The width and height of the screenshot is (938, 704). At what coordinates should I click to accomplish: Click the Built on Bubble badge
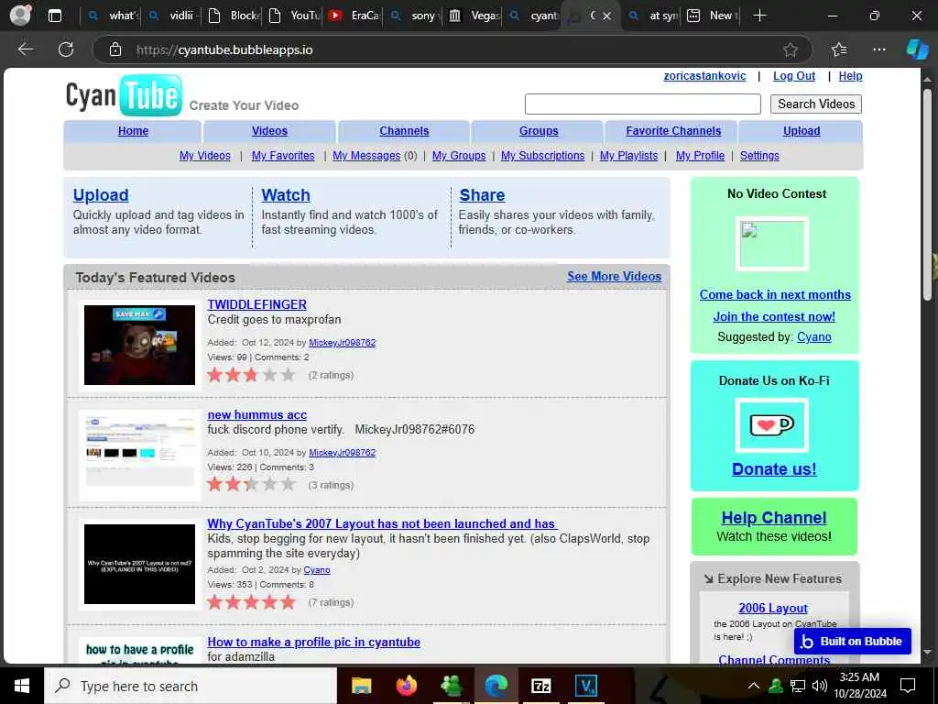point(853,641)
